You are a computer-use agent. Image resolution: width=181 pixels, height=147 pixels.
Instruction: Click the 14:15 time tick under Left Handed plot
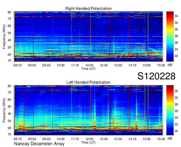pyautogui.click(x=132, y=139)
